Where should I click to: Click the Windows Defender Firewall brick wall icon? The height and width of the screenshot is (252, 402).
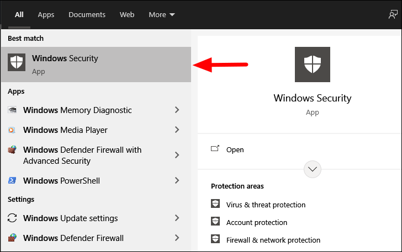click(12, 238)
